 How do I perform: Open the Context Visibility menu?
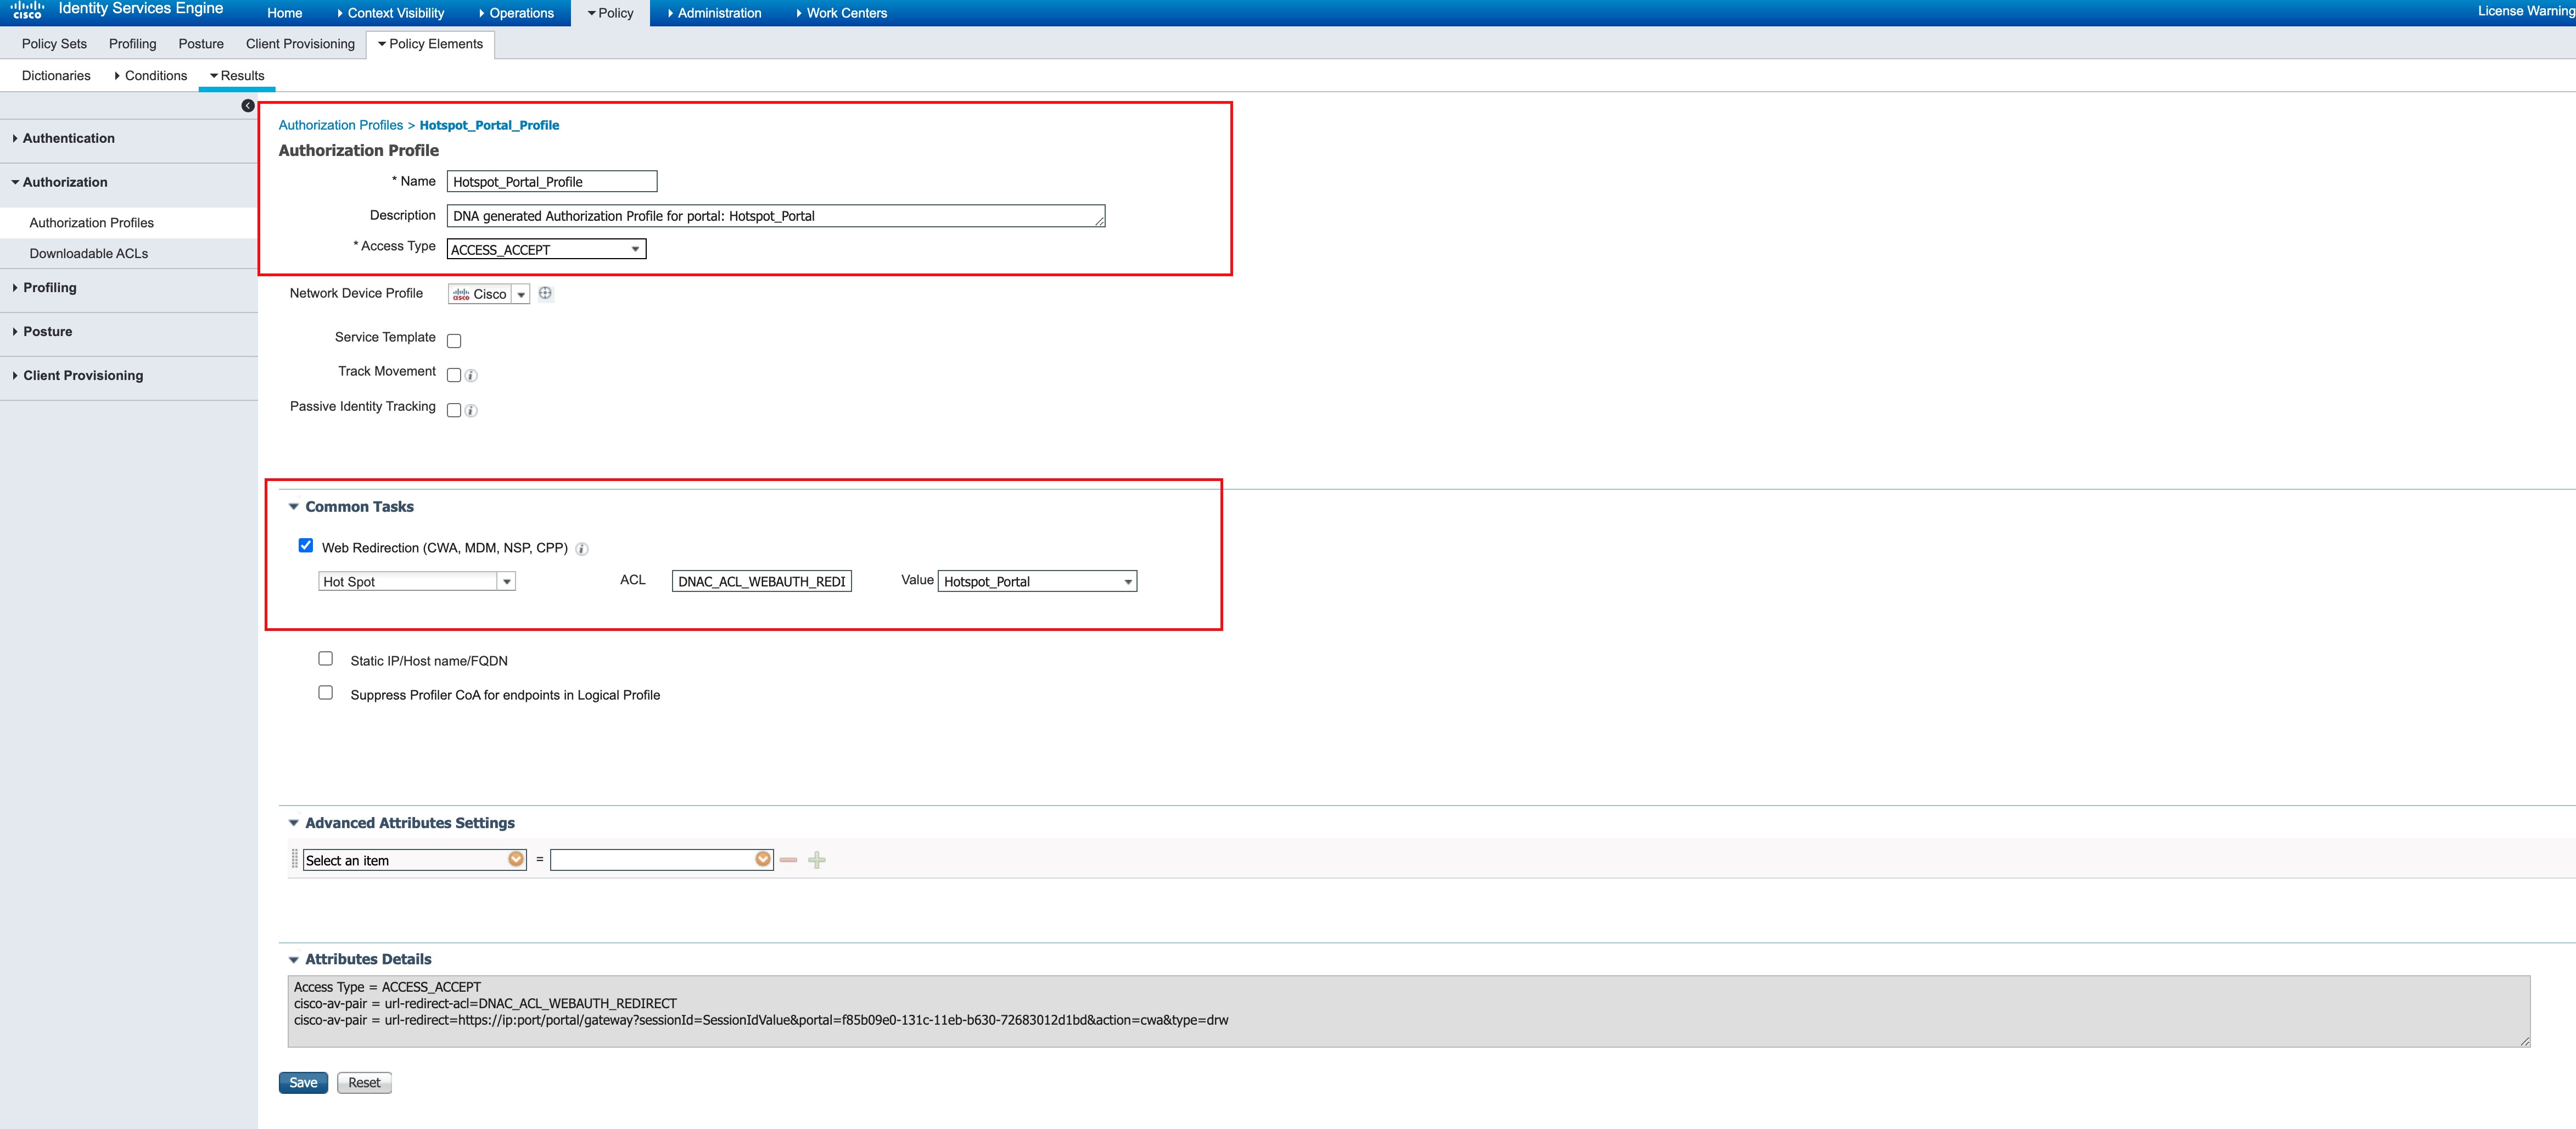pos(391,13)
